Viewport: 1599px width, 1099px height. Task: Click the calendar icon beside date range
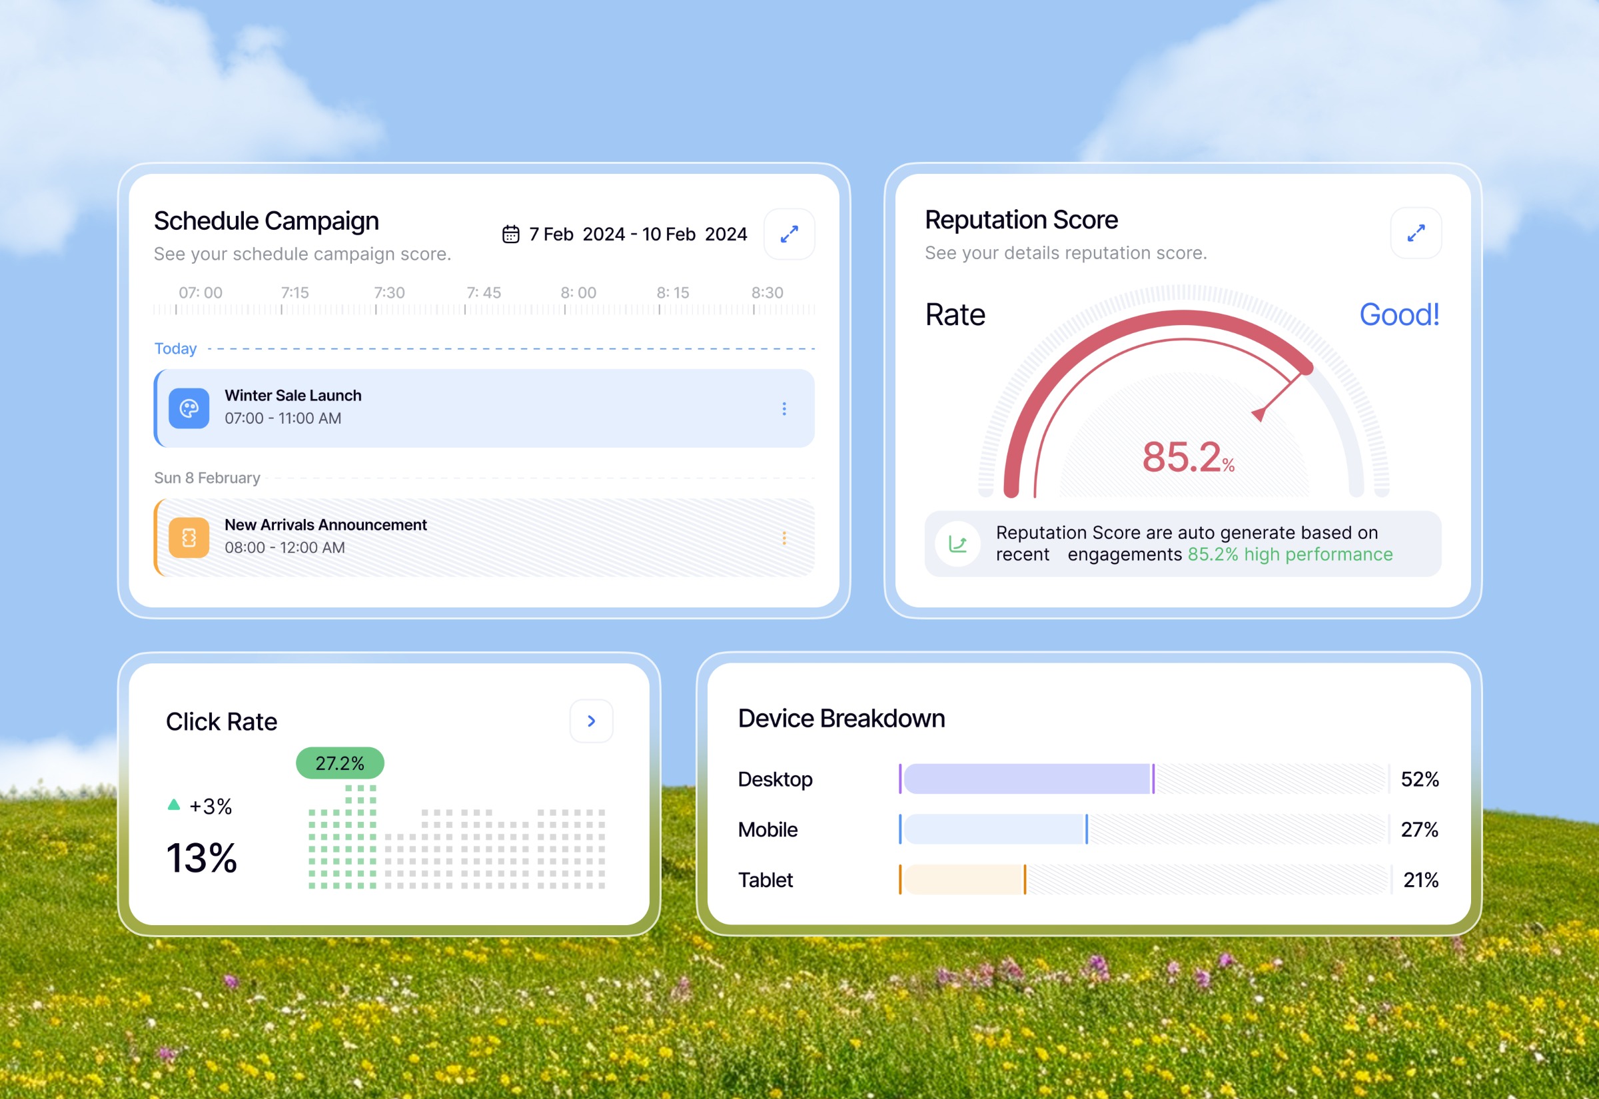510,234
